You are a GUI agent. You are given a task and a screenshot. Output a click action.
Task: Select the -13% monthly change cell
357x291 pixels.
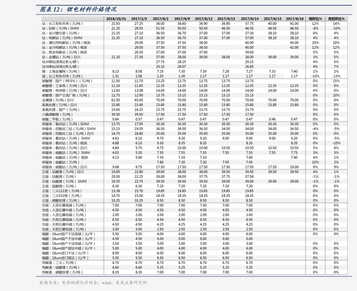tap(336, 76)
